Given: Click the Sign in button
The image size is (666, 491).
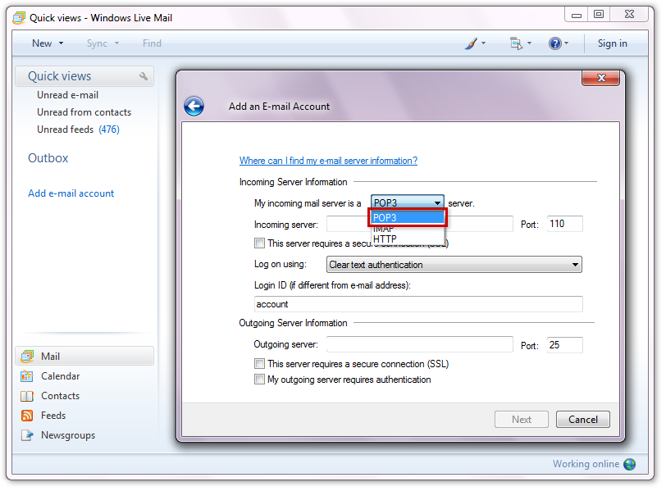Looking at the screenshot, I should [x=612, y=43].
